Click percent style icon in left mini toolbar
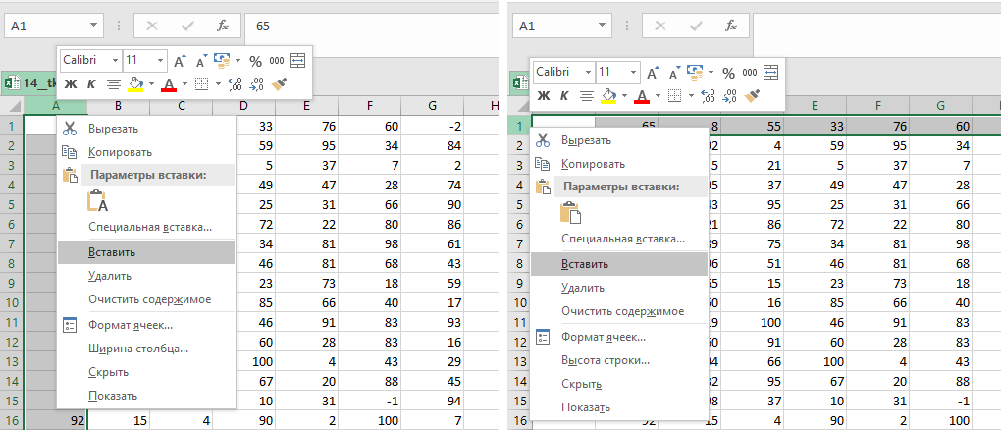1001x430 pixels. click(x=255, y=61)
